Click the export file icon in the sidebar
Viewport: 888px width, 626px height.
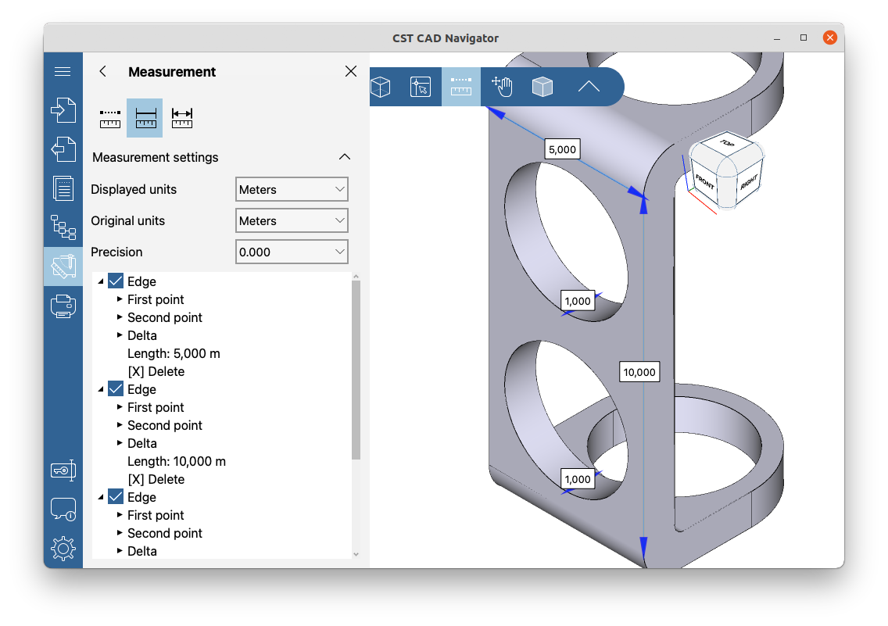pos(63,149)
